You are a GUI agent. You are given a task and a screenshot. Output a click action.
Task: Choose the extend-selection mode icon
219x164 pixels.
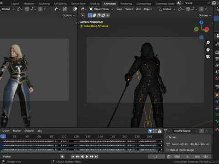click(x=94, y=15)
